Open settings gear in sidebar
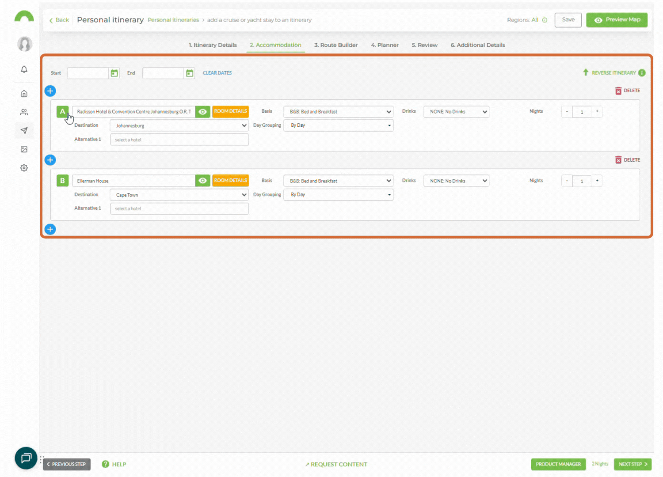This screenshot has height=477, width=663. (x=24, y=168)
